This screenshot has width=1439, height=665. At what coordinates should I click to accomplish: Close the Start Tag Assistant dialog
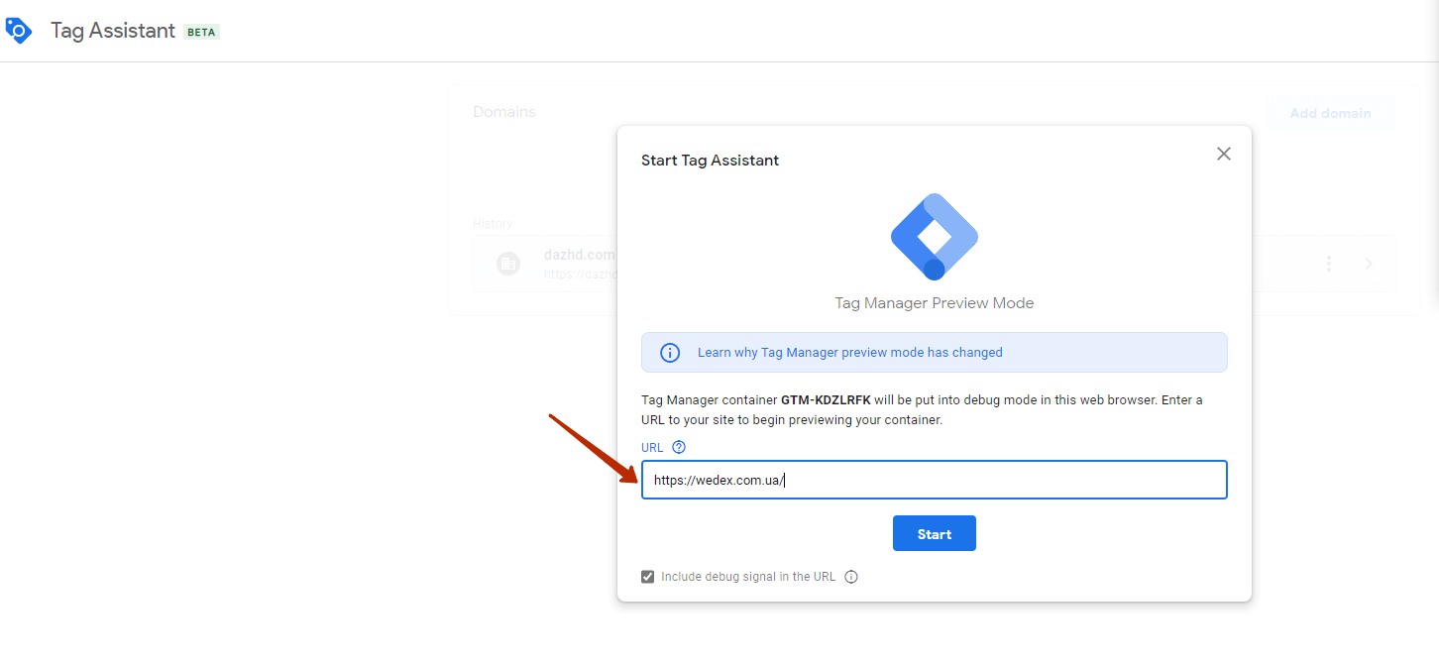1224,154
